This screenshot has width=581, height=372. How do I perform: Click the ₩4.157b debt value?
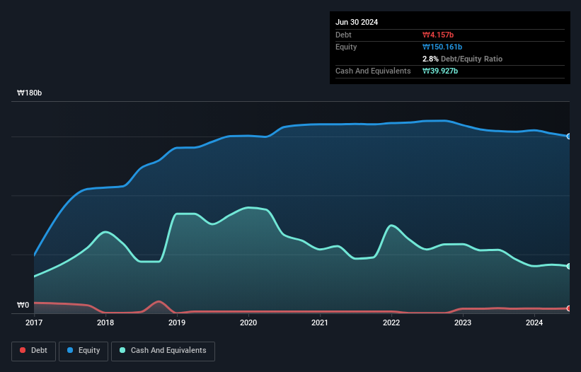coord(438,35)
